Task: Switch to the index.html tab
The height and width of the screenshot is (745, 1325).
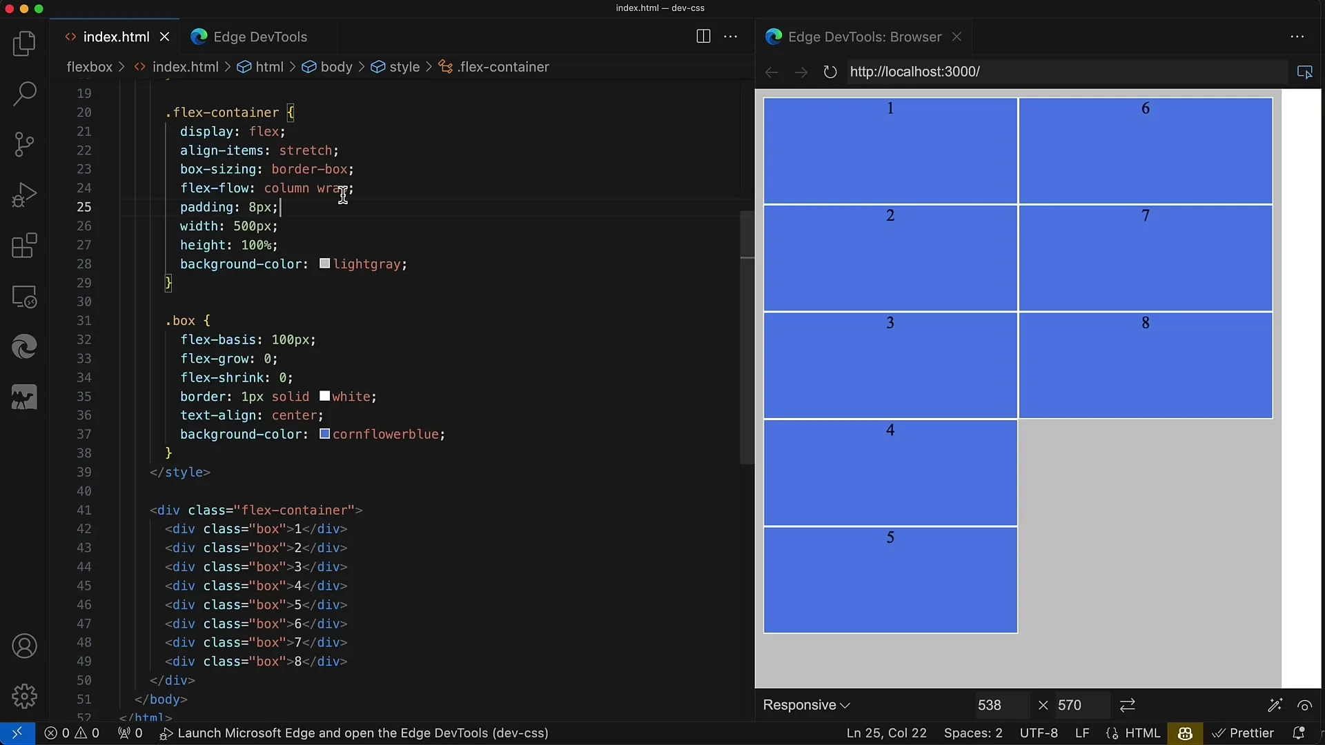Action: 116,37
